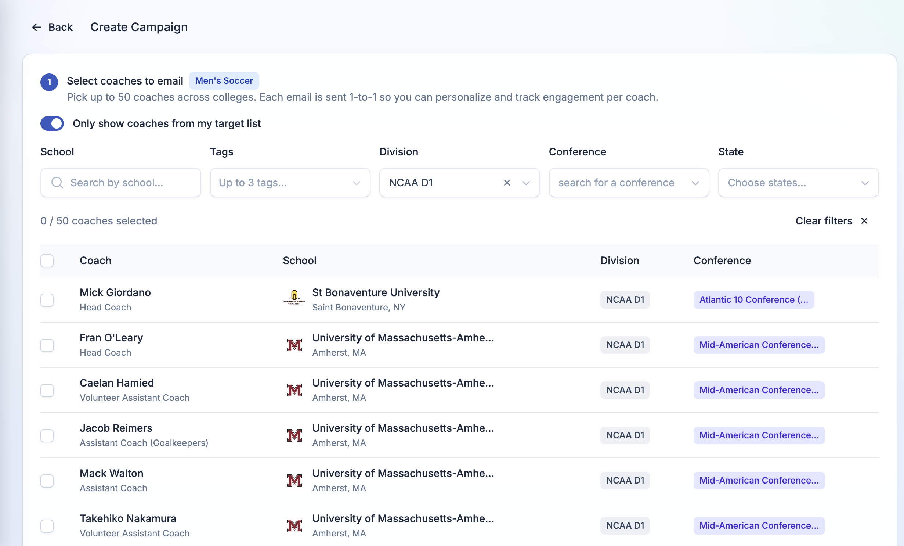This screenshot has width=904, height=546.
Task: Open the Tags dropdown
Action: [x=290, y=183]
